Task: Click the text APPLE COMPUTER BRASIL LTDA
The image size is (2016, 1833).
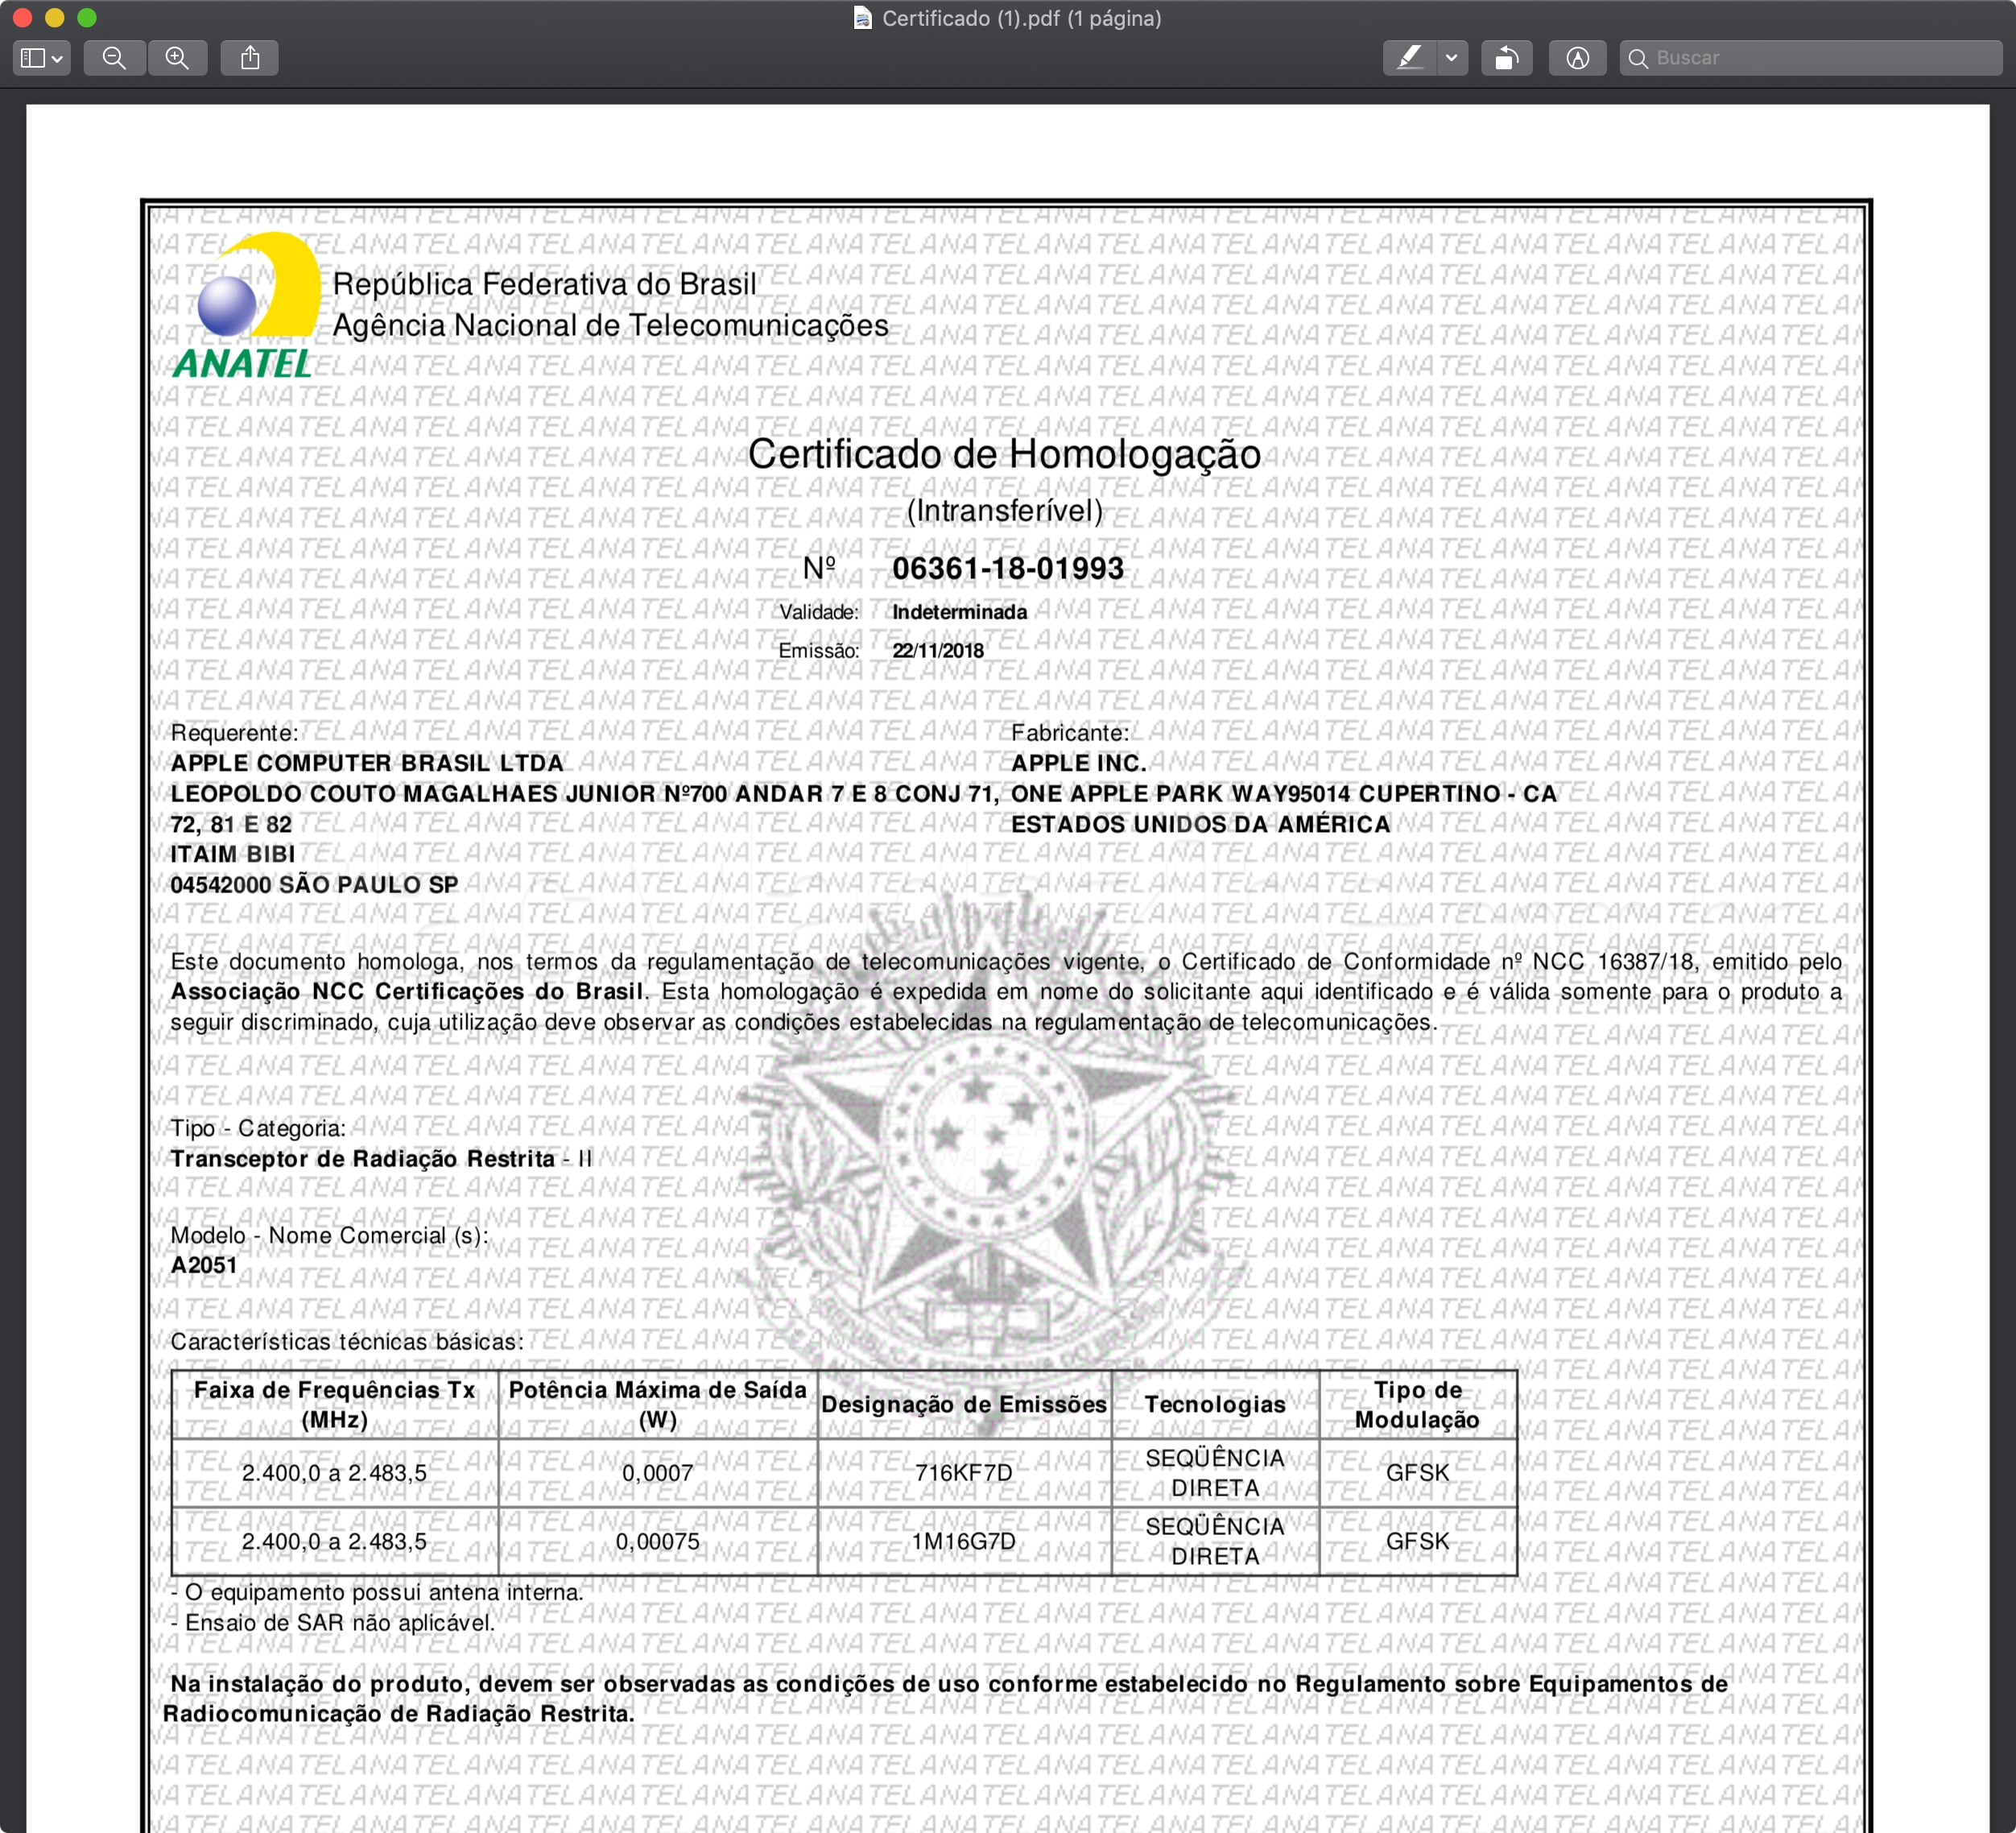Action: click(x=367, y=763)
